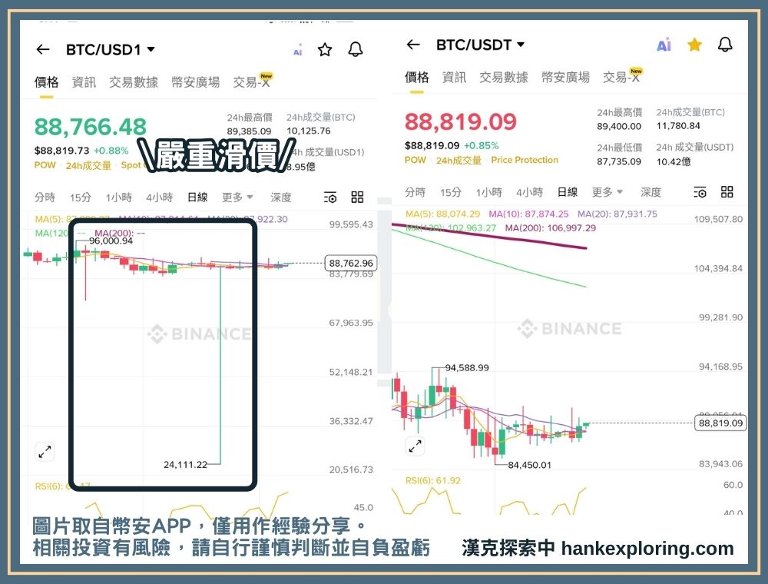Tap the back arrow on the BTC/USD1 page
This screenshot has height=584, width=768.
pos(44,49)
